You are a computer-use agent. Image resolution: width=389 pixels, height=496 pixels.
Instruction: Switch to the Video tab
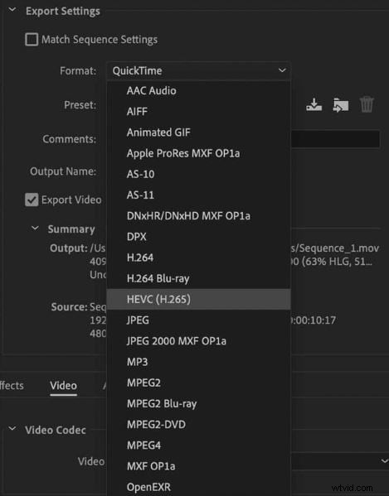pos(63,386)
